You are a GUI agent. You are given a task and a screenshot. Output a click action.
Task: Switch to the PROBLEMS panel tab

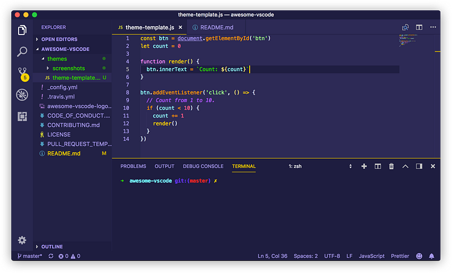point(133,166)
